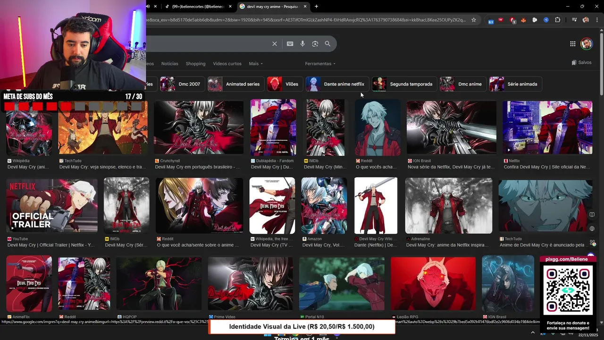Viewport: 604px width, 340px height.
Task: Open the on-screen keyboard input tool
Action: (x=290, y=44)
